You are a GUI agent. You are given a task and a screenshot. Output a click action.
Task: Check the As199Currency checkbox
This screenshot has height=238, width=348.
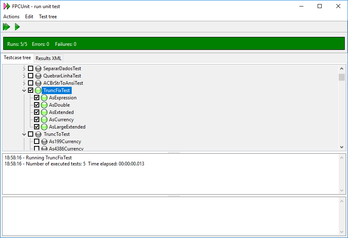(36, 142)
